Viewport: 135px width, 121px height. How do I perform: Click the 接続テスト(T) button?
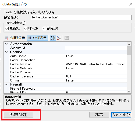pyautogui.click(x=18, y=115)
